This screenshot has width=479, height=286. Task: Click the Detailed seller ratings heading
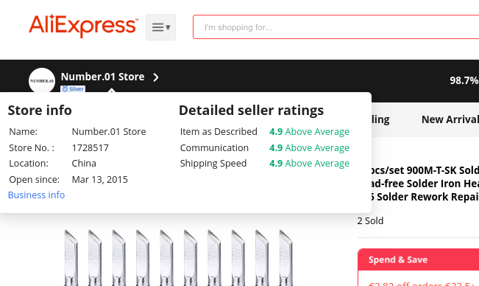click(251, 111)
